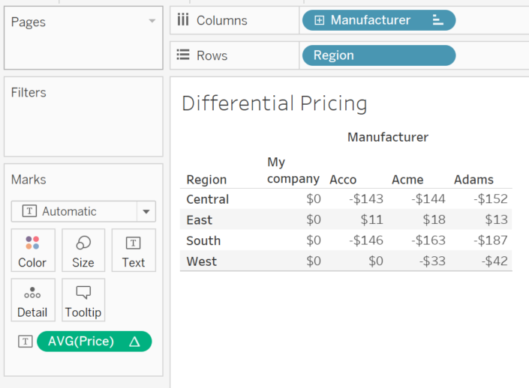Click the -$187 cell for South Adams

coord(491,240)
